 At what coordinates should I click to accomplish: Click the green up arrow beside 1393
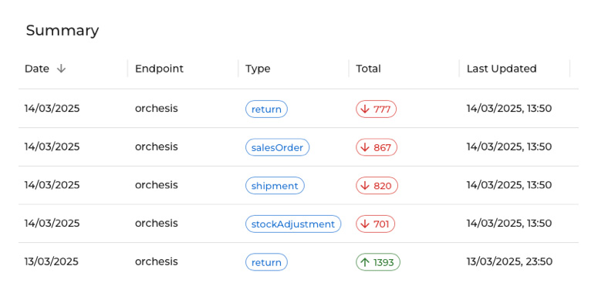[365, 262]
